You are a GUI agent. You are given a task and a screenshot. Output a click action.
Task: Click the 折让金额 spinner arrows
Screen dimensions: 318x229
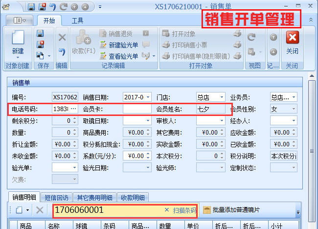[x=75, y=144]
